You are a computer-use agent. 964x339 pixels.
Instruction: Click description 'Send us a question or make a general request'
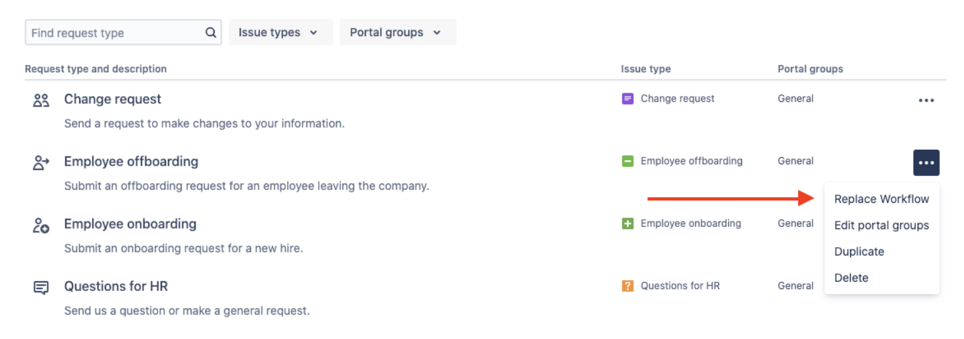coord(186,311)
